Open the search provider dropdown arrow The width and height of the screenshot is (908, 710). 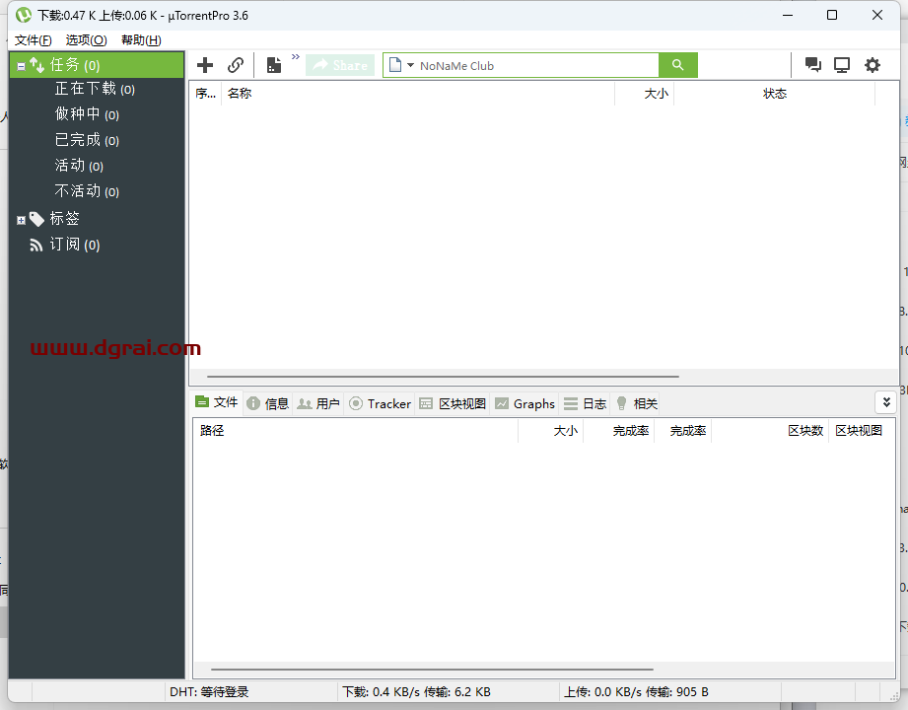(x=410, y=66)
